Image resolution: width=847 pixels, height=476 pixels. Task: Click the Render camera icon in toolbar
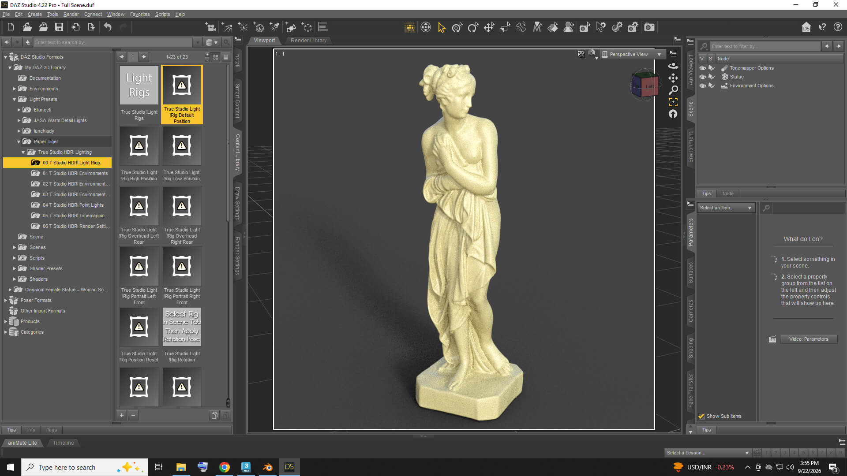[649, 27]
